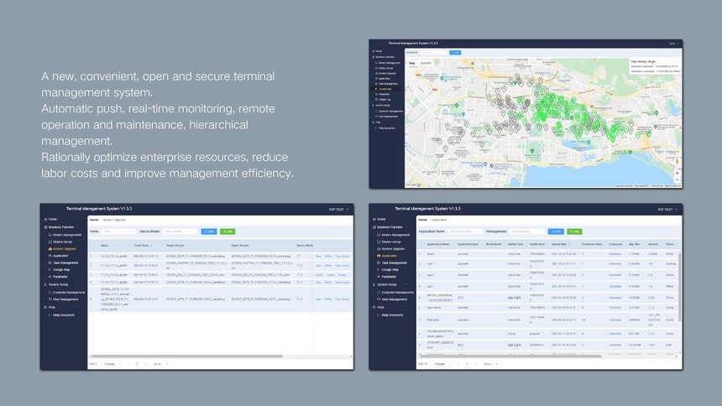Zoom out on the Google map
The height and width of the screenshot is (406, 722).
678,179
